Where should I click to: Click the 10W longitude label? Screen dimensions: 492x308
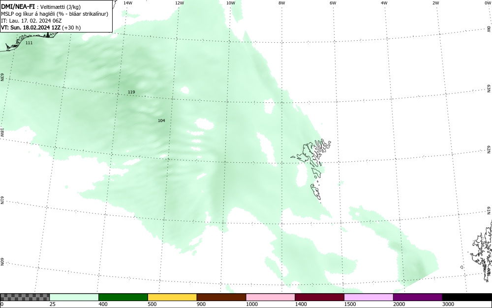pos(231,3)
